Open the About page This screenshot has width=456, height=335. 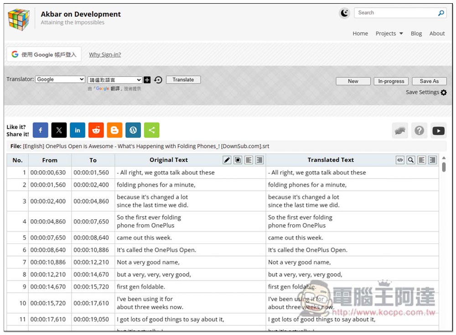point(437,34)
